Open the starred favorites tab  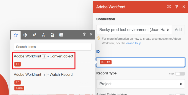point(16,35)
